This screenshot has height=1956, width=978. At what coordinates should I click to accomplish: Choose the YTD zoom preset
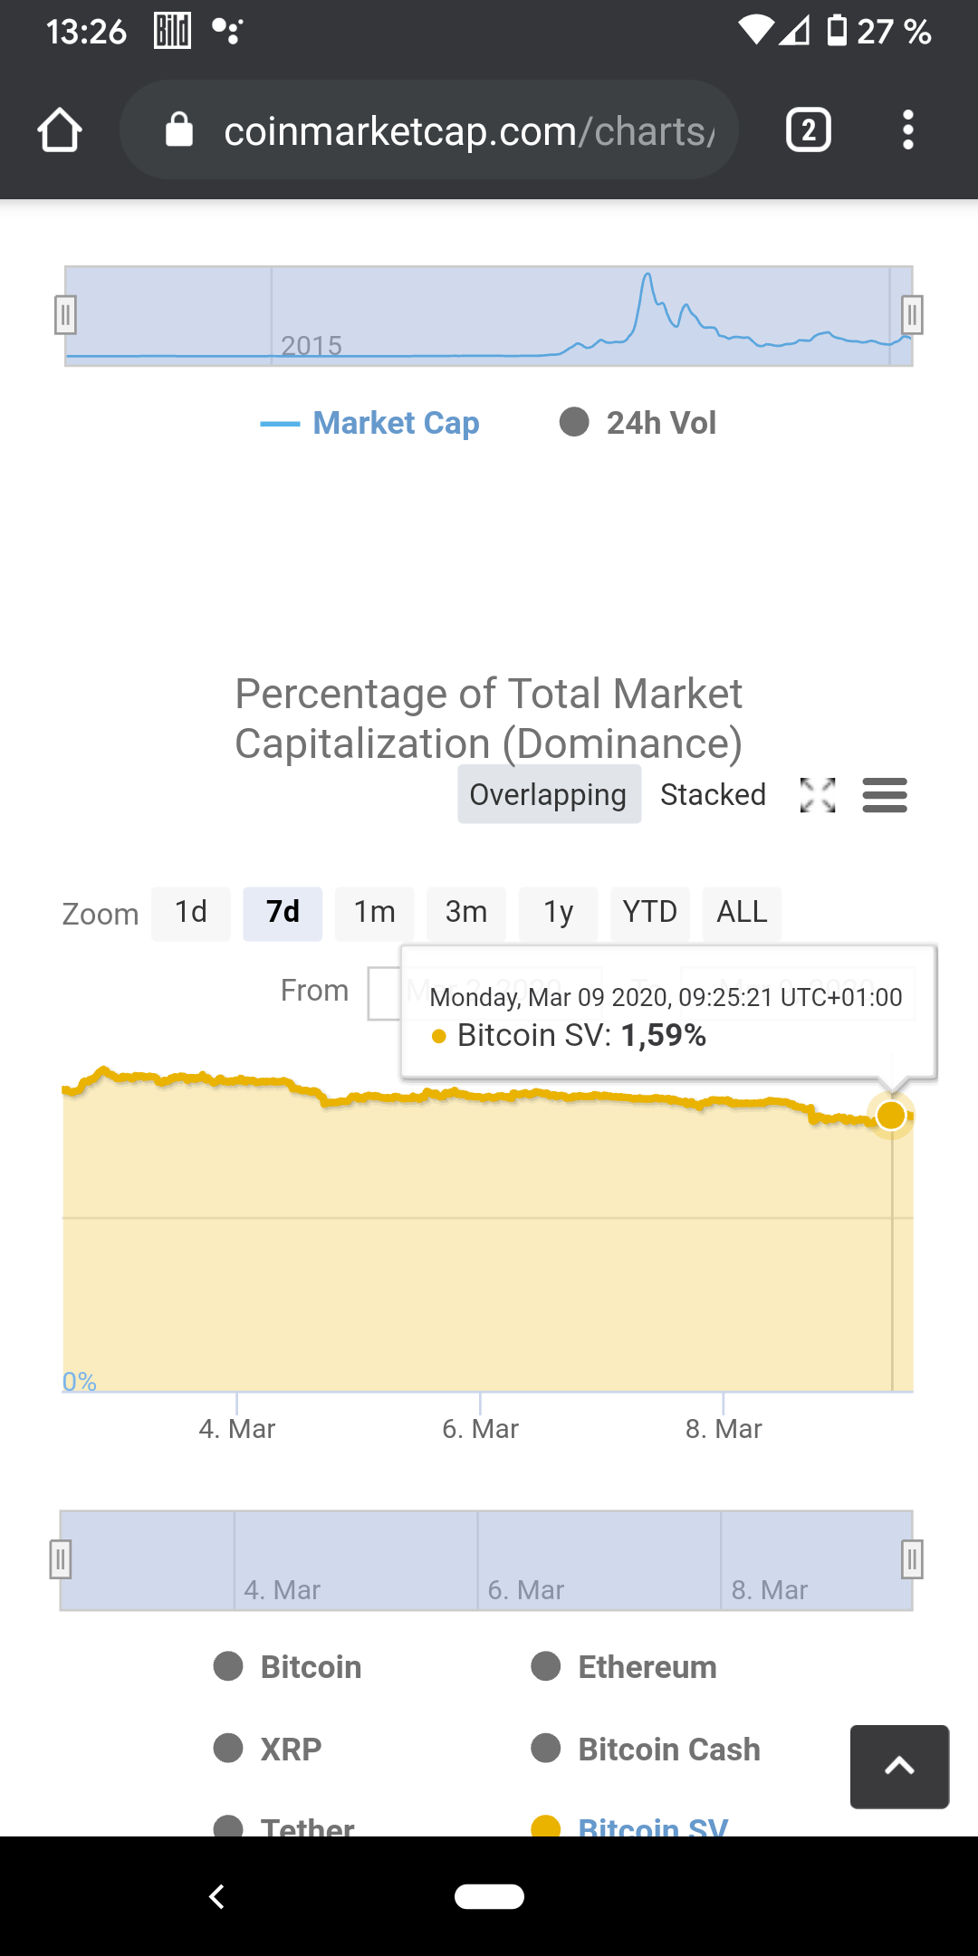(x=649, y=913)
